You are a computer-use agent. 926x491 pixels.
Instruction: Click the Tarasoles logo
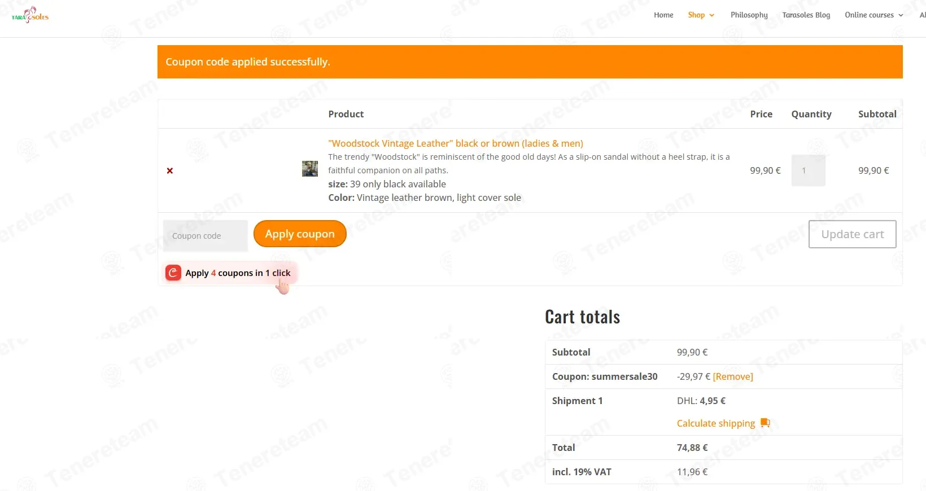(30, 15)
